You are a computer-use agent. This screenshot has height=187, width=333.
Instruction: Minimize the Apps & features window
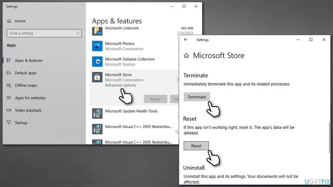[172, 6]
